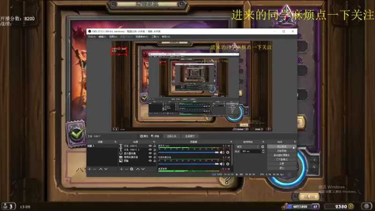
Task: Adjust the 视频采集设备 volume slider in mixer
Action: [x=188, y=164]
